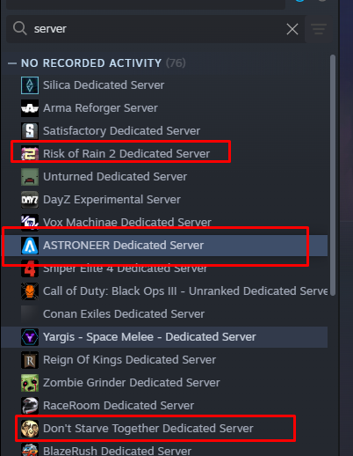Choose Reign Of Kings Dedicated Server

[x=164, y=360]
